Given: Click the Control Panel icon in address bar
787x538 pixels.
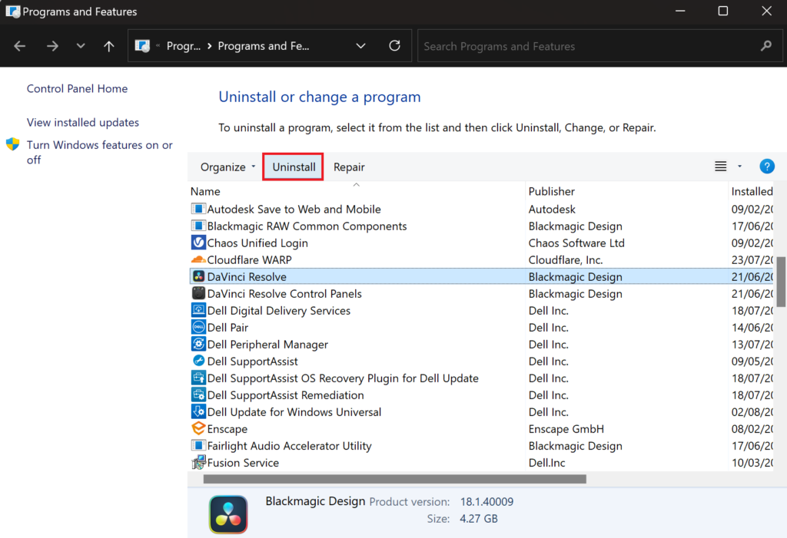Looking at the screenshot, I should click(x=142, y=46).
